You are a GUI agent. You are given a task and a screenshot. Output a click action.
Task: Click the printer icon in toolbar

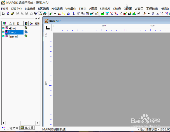point(45,13)
